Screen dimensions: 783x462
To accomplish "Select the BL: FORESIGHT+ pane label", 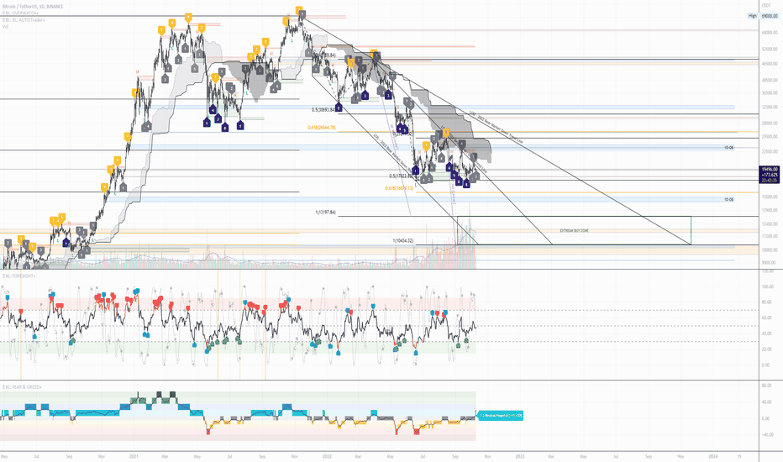I will [x=19, y=276].
